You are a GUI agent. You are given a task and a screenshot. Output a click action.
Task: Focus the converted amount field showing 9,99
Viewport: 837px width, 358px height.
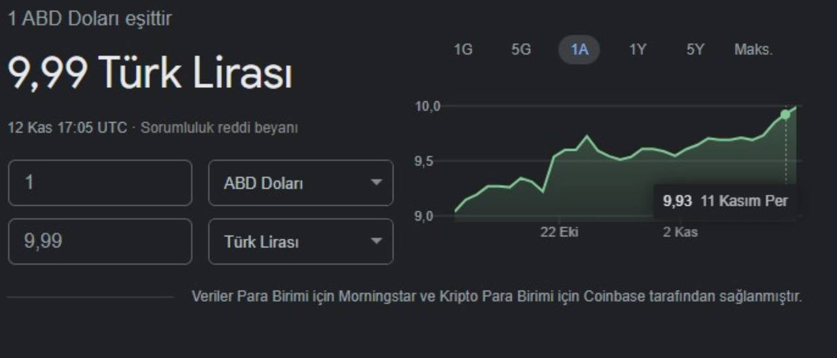click(x=100, y=242)
